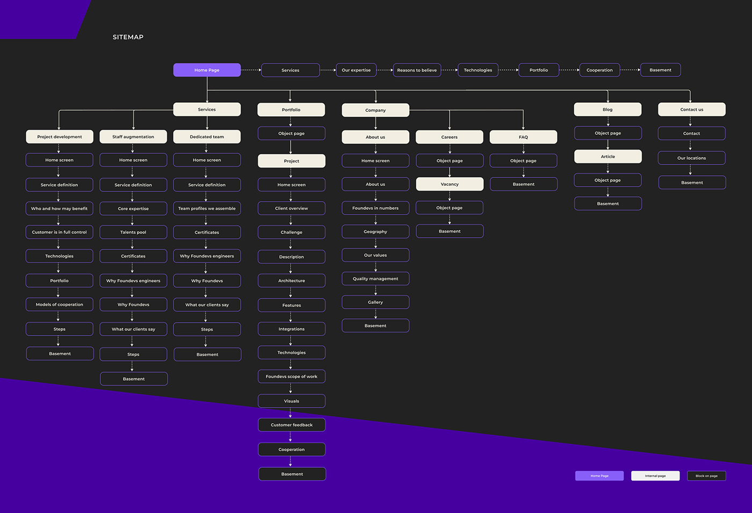Screen dimensions: 752x513
Task: Select the Reasons to believe block
Action: pos(417,70)
